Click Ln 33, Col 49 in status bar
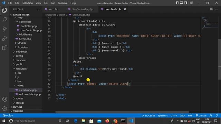 point(148,116)
